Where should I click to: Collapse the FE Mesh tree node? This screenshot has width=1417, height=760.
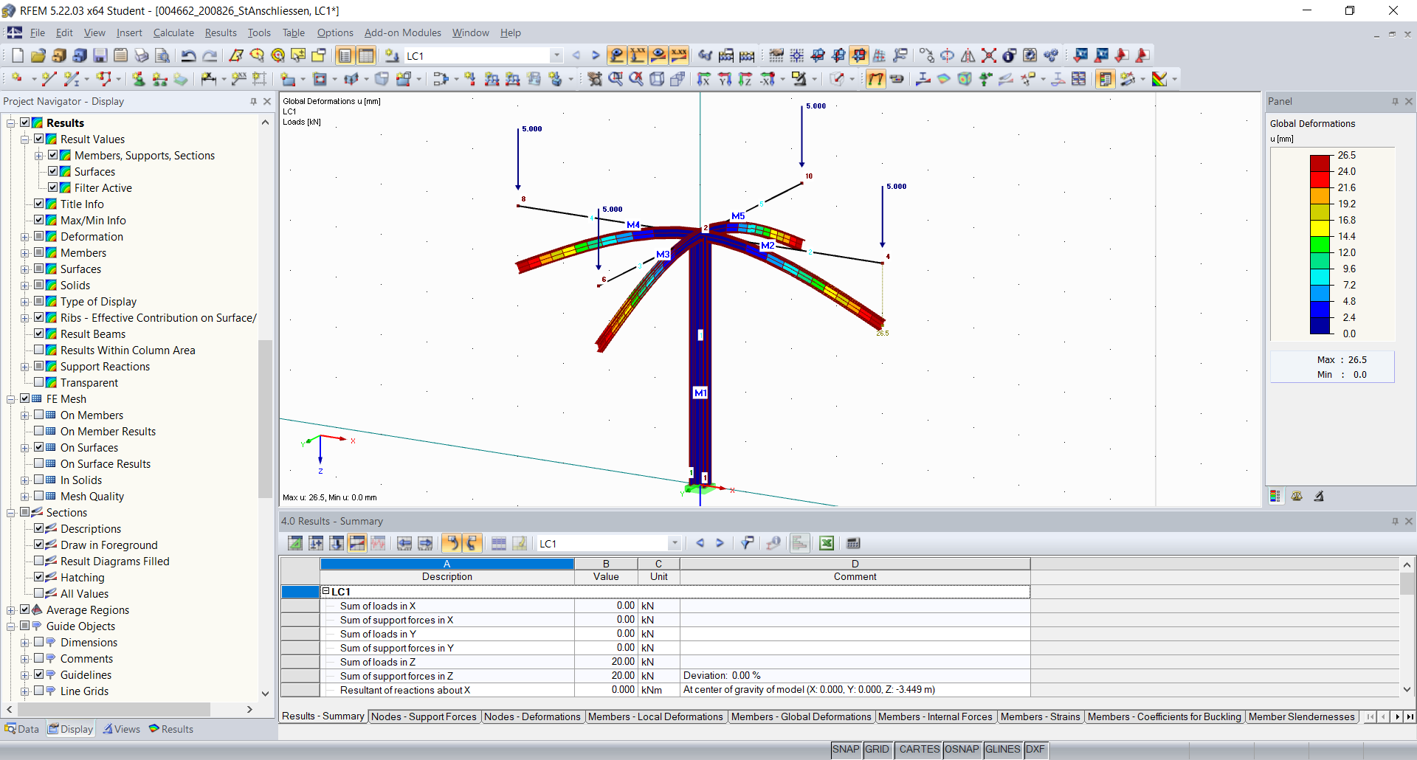pyautogui.click(x=10, y=399)
